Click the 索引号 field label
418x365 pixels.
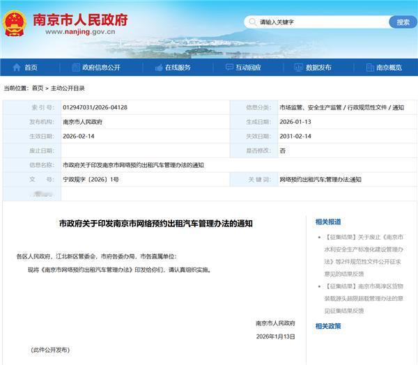coord(42,107)
